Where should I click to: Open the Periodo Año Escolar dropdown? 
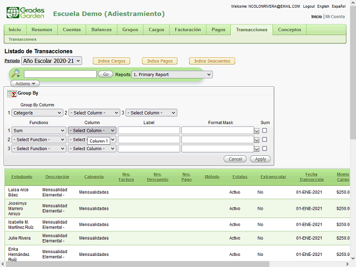pos(52,61)
